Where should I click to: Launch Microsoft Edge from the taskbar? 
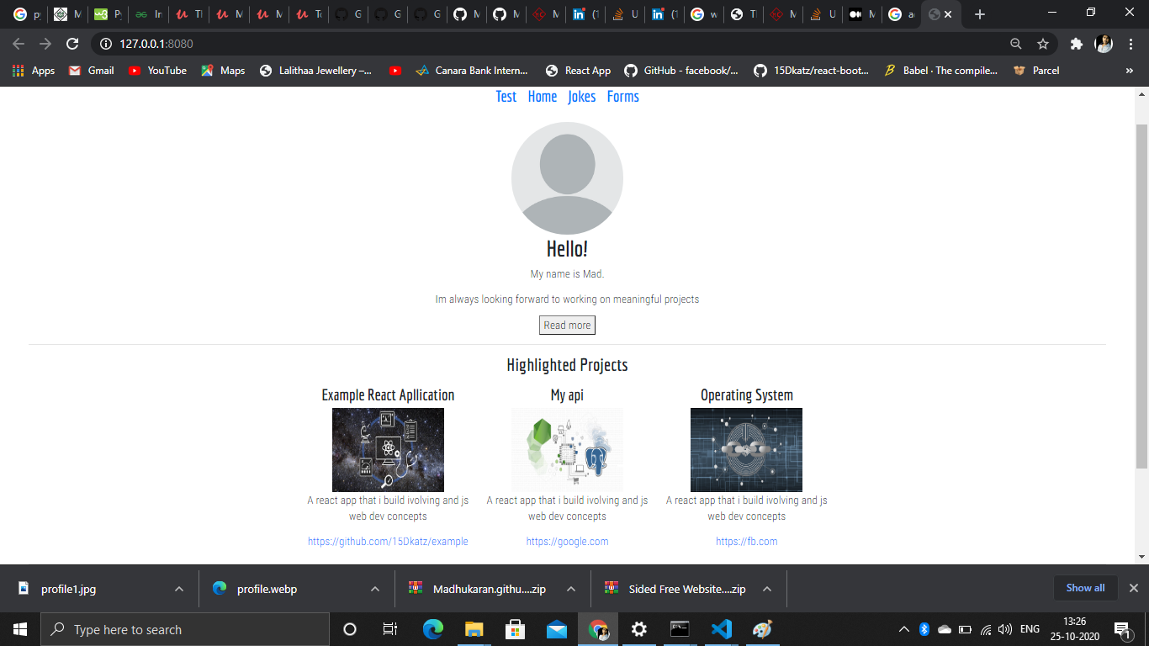click(x=432, y=629)
